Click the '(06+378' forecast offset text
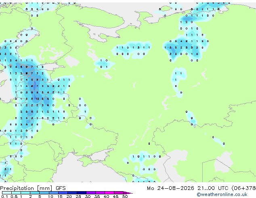 pyautogui.click(x=243, y=188)
